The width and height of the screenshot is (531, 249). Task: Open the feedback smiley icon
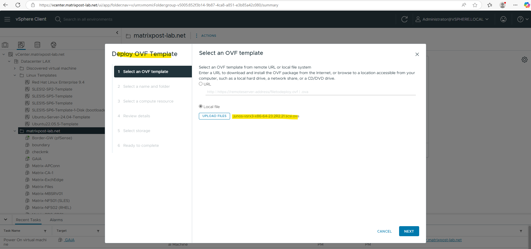click(503, 19)
